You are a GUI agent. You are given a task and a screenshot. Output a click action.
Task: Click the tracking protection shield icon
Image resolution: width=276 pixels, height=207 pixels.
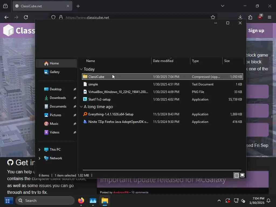click(53, 17)
